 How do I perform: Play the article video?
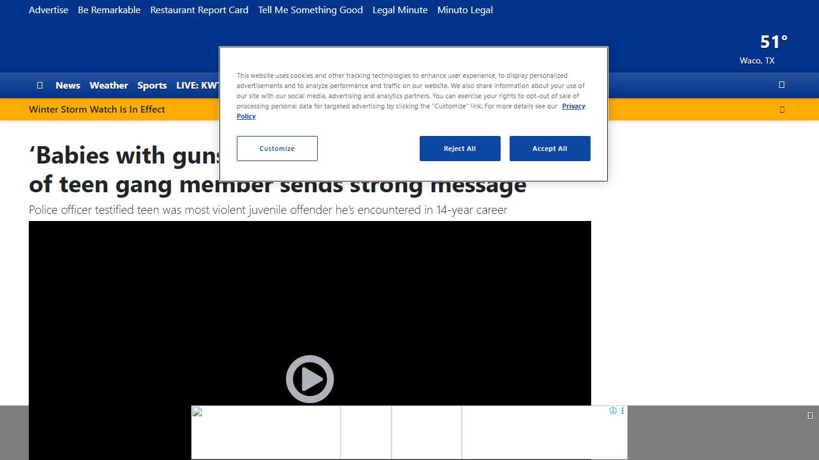tap(309, 379)
